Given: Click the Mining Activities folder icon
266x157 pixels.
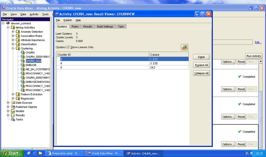Looking at the screenshot, I should (13, 27).
